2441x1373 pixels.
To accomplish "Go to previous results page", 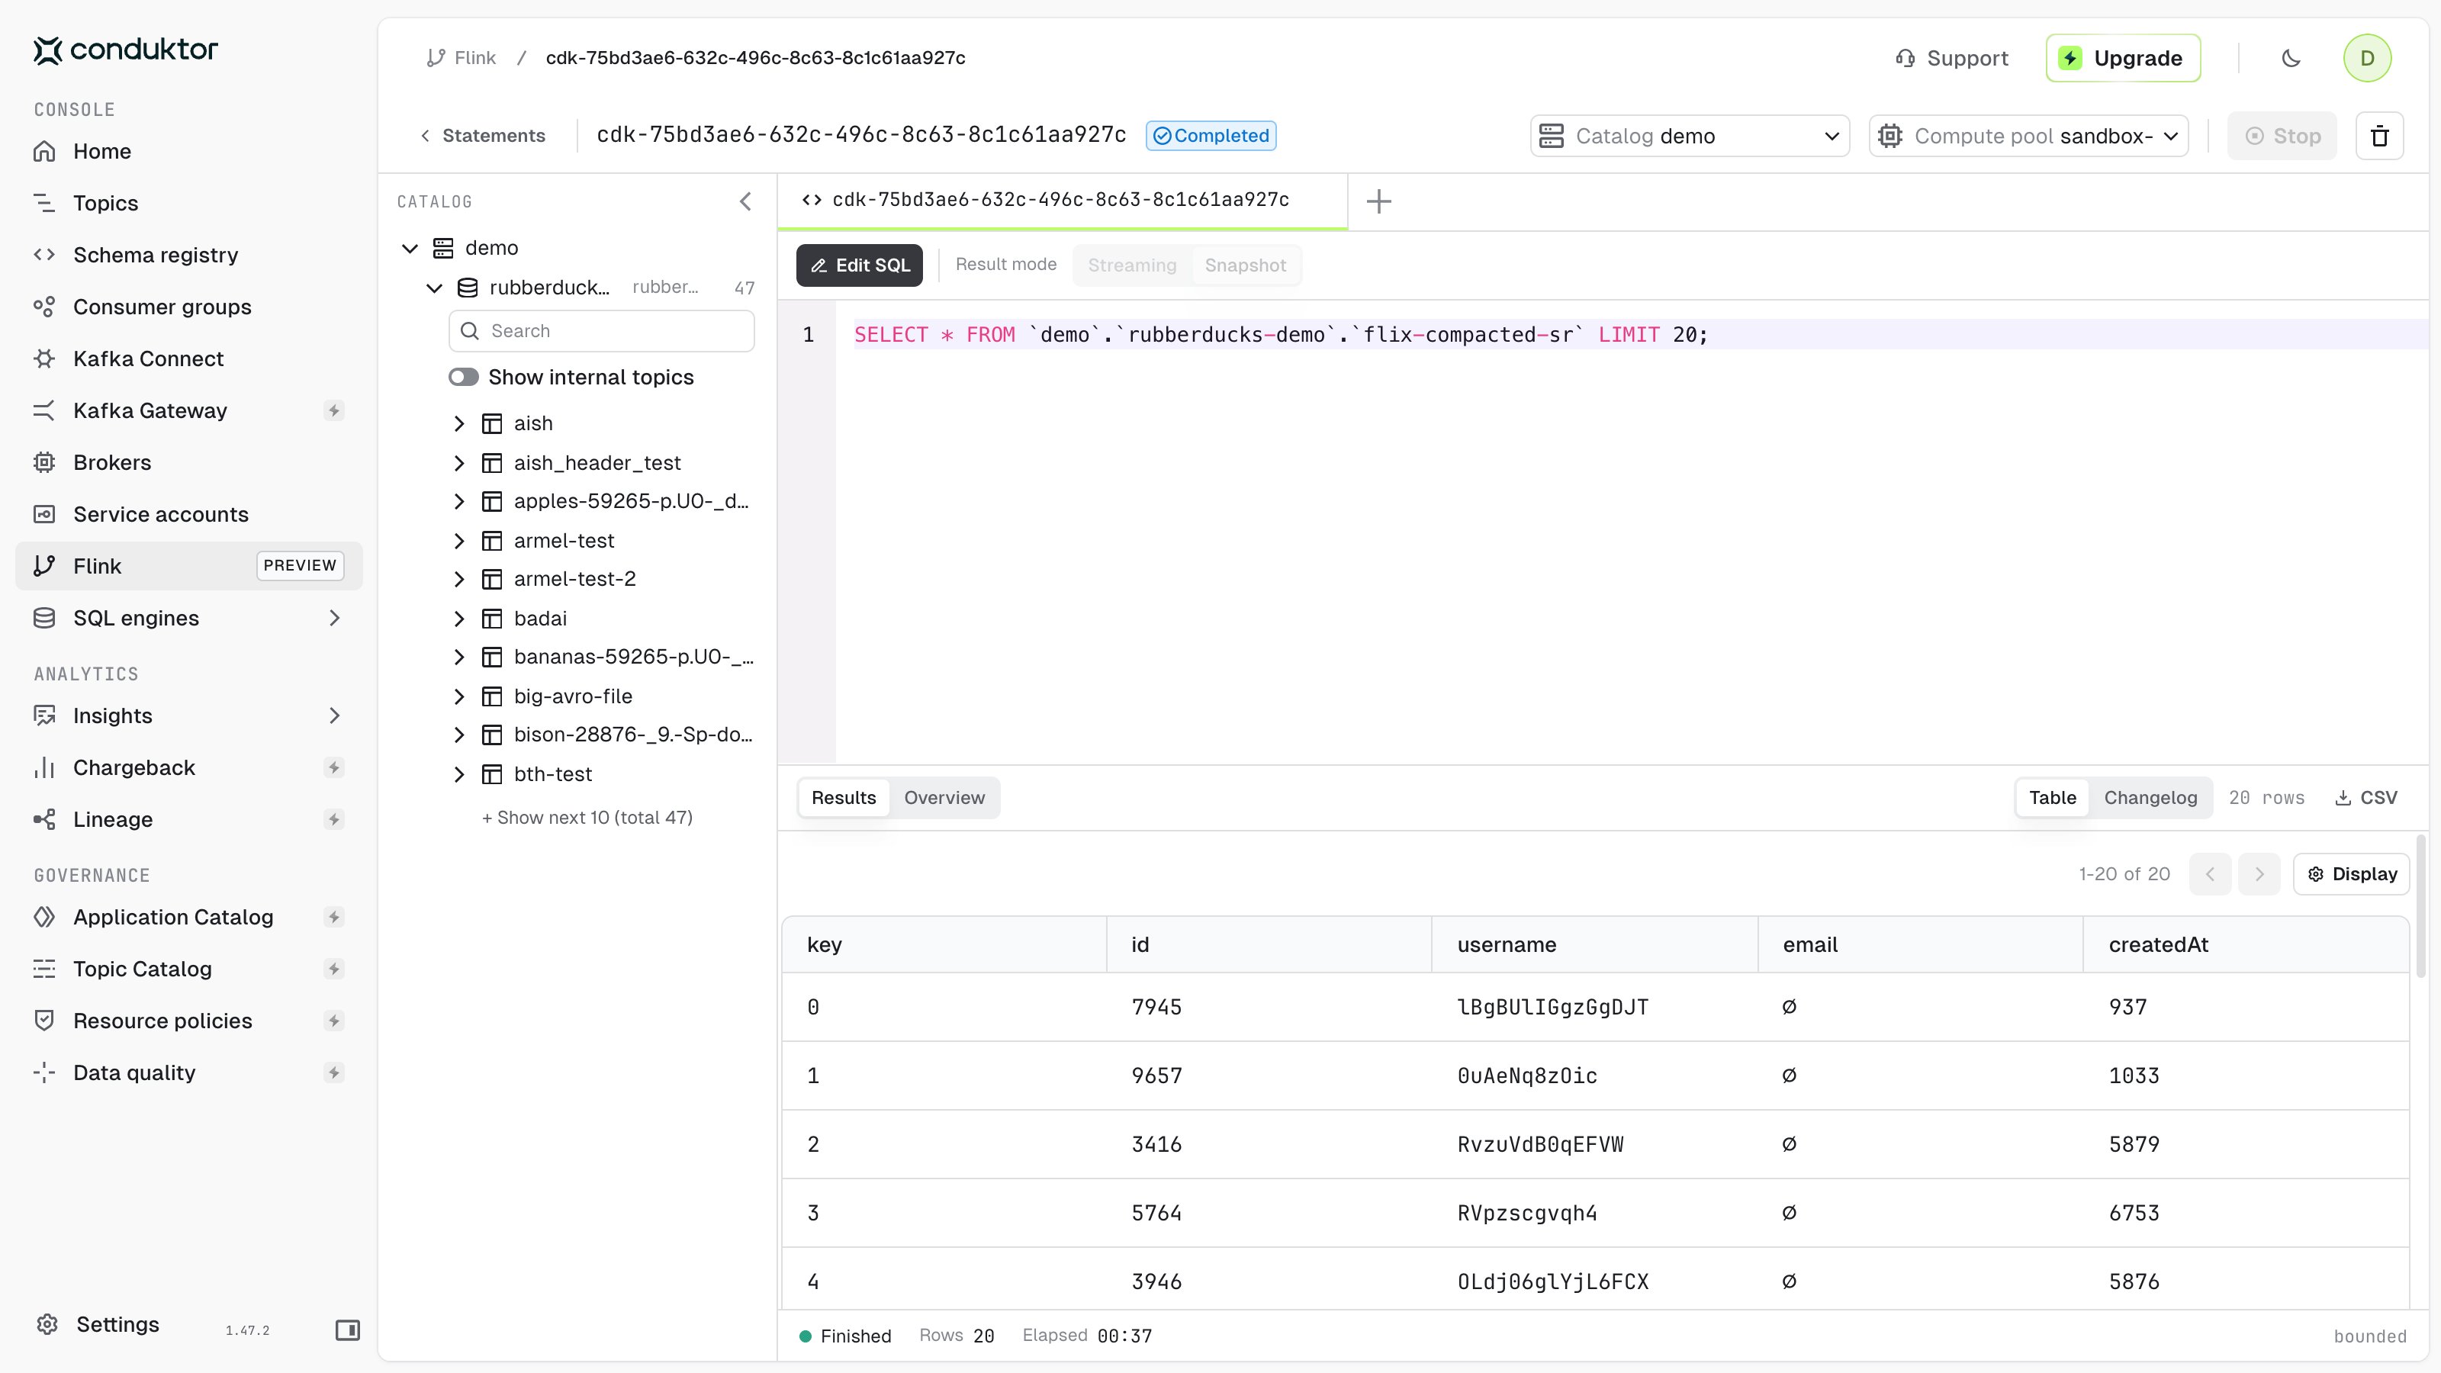I will [x=2210, y=873].
